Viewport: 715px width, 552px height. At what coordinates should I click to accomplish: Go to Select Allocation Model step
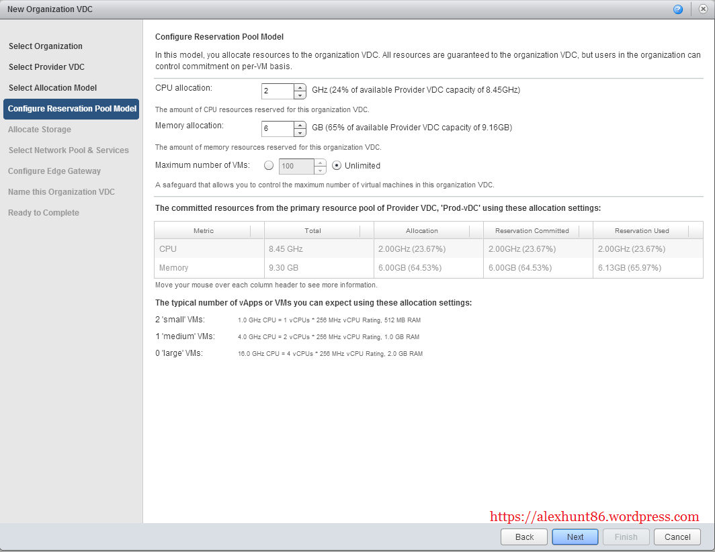[52, 88]
